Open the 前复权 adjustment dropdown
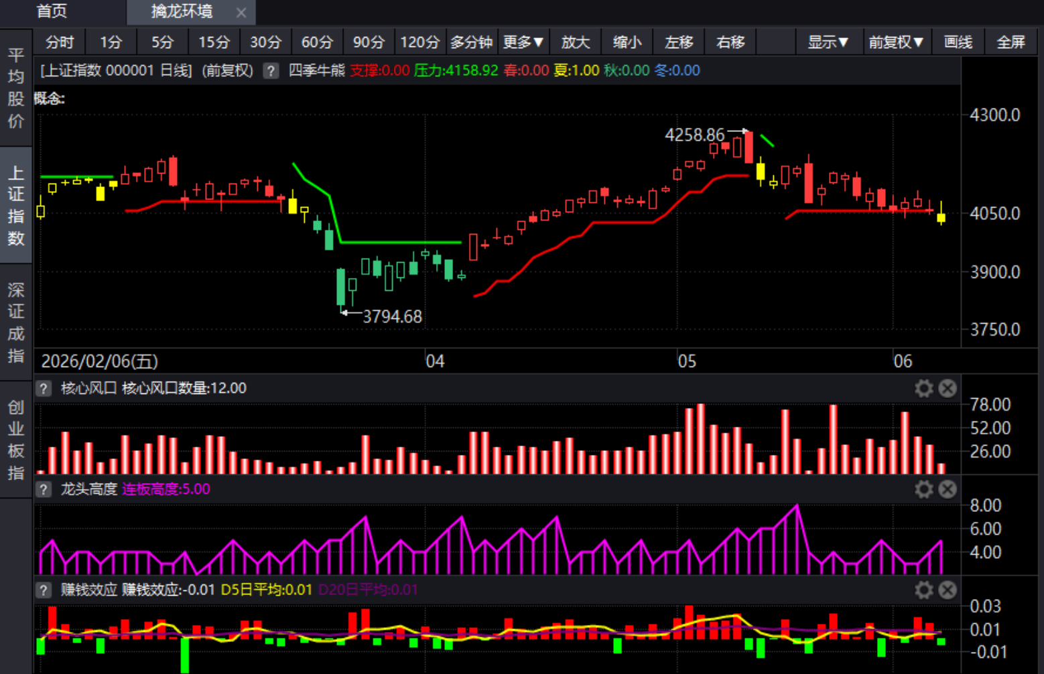This screenshot has width=1044, height=674. [897, 42]
